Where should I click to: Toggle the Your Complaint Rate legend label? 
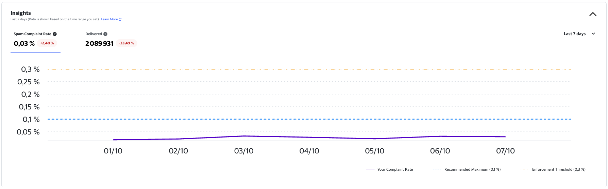pos(395,169)
